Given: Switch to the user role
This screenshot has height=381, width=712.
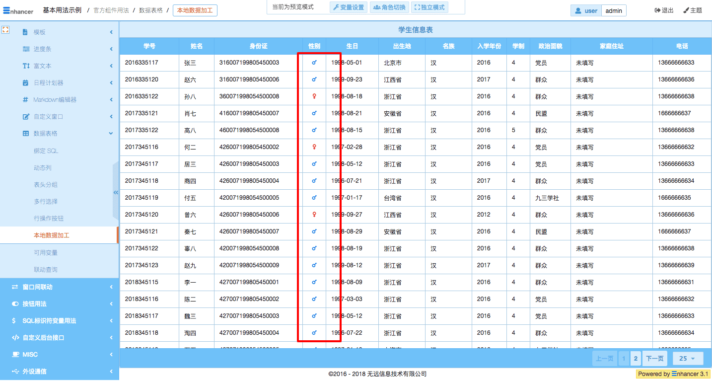Looking at the screenshot, I should click(586, 10).
